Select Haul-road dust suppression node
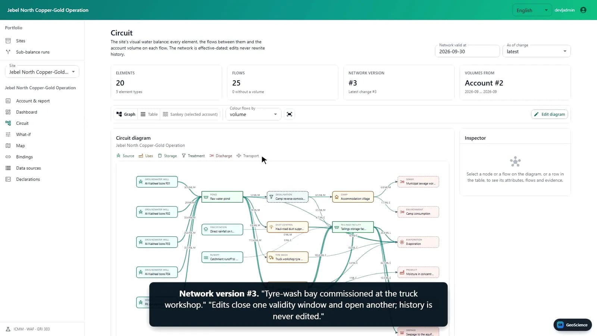Image resolution: width=597 pixels, height=336 pixels. [x=287, y=227]
